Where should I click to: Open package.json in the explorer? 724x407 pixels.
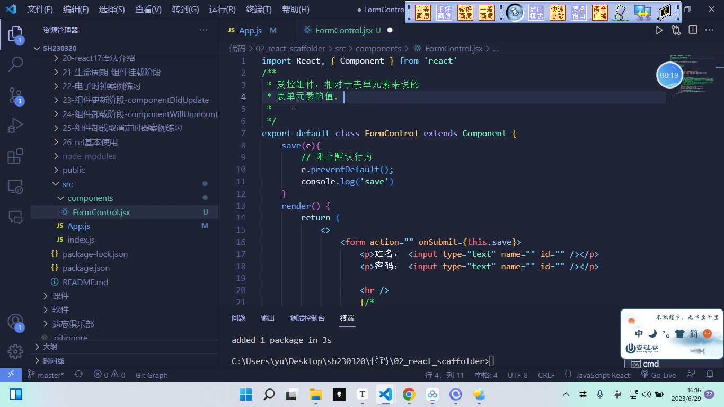click(86, 268)
